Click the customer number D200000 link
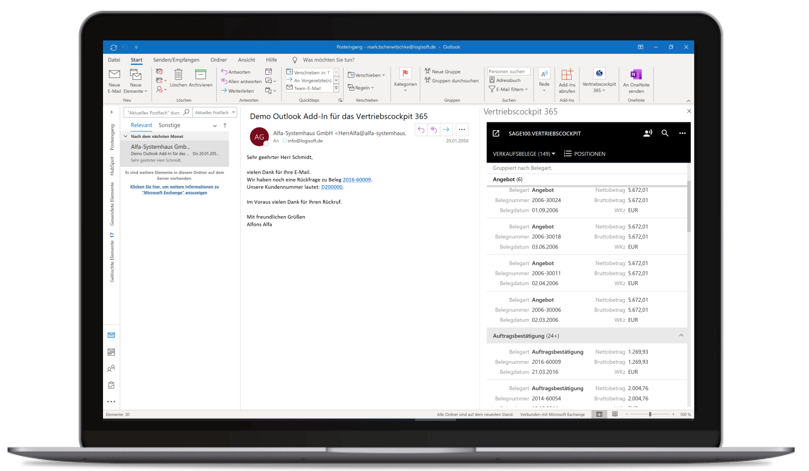The image size is (809, 471). tap(332, 187)
